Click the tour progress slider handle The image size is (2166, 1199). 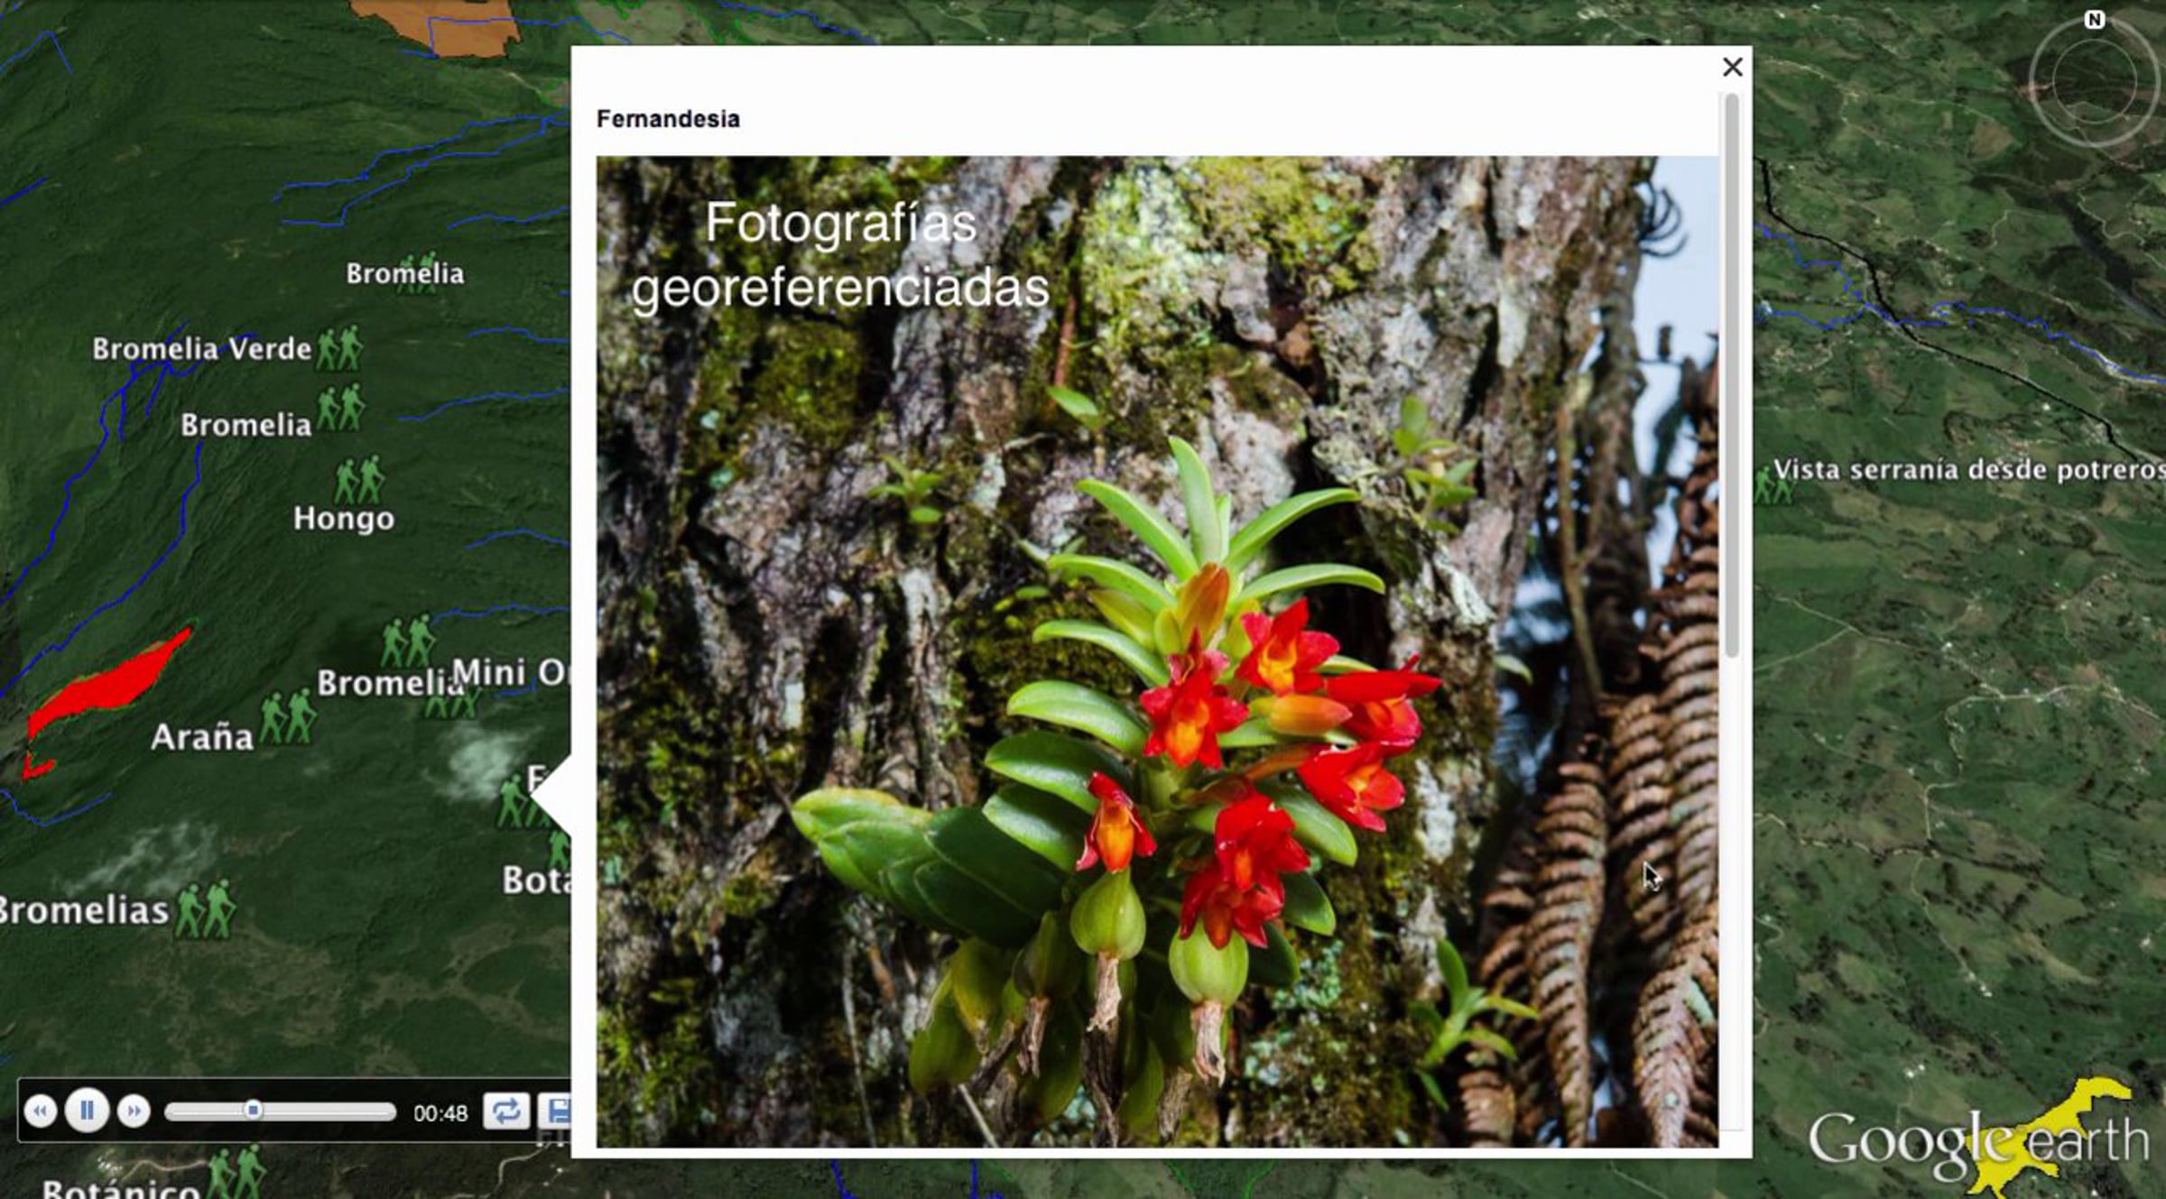254,1110
